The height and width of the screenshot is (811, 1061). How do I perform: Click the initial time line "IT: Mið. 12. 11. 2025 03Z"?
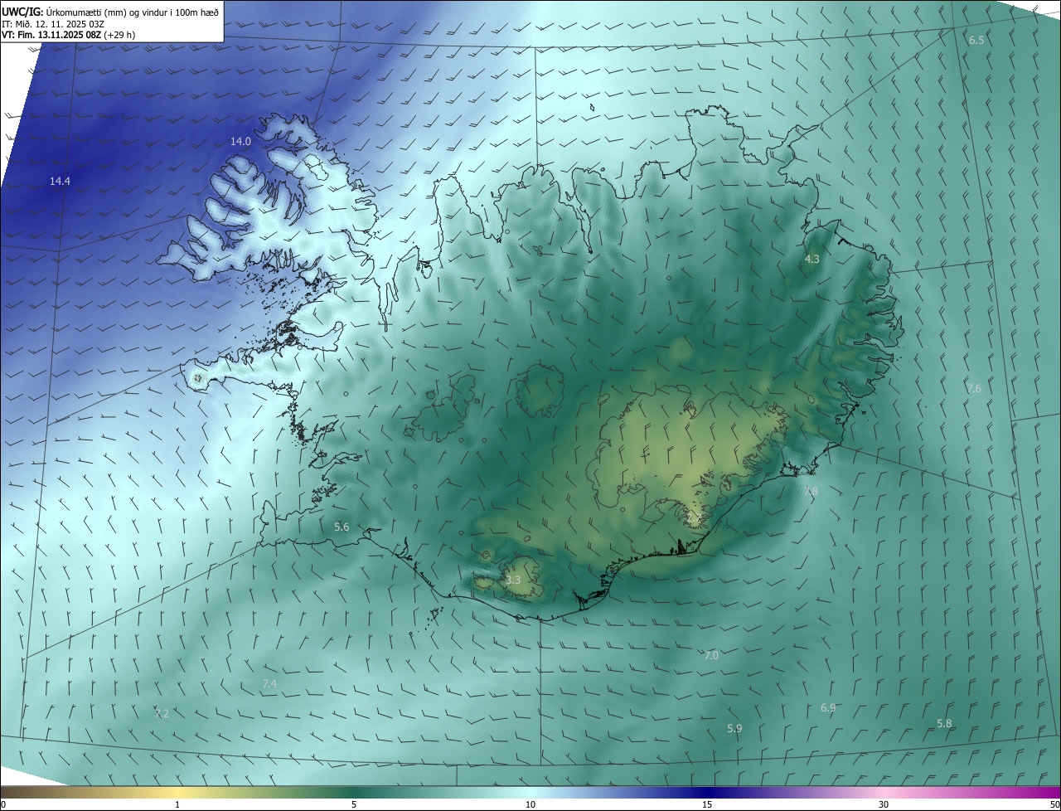click(x=53, y=23)
